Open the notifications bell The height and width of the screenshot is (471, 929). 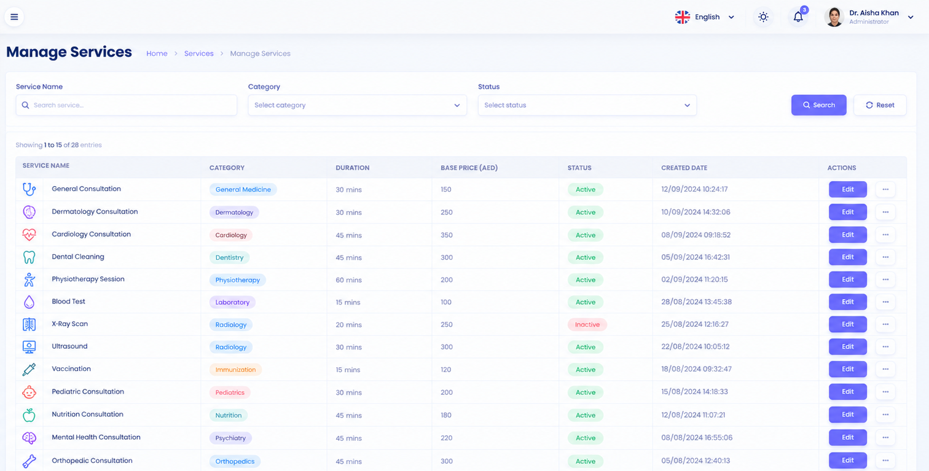coord(798,17)
